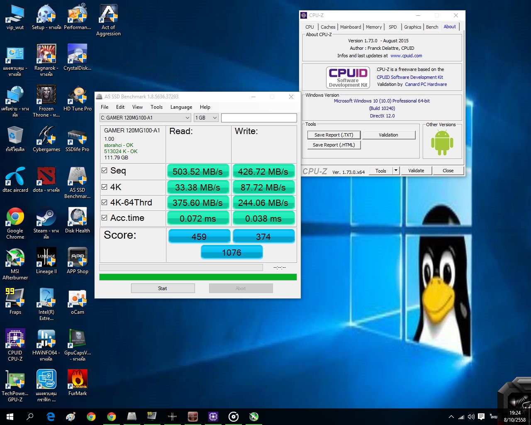Click Start button in AS SSD Benchmark
The image size is (531, 425).
point(163,288)
